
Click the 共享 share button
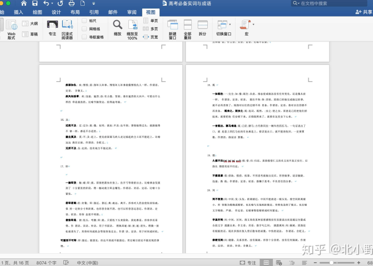tap(364, 12)
